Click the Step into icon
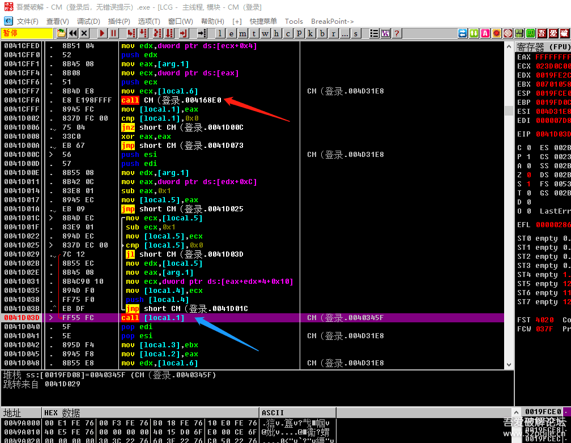571x443 pixels. click(x=131, y=33)
